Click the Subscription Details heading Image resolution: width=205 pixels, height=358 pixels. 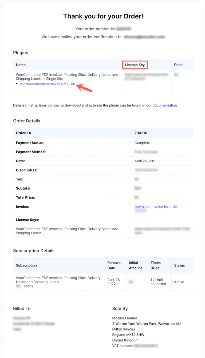[x=34, y=251]
